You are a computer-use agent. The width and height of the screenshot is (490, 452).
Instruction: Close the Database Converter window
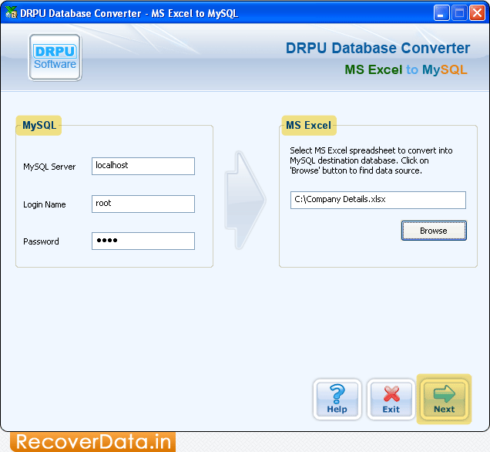(477, 13)
